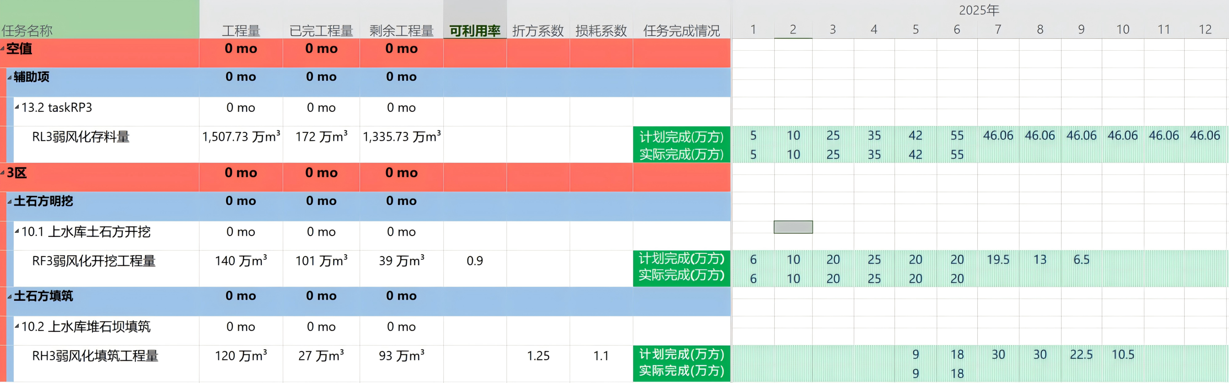Collapse the 土石方填筑 summary row
Image resolution: width=1229 pixels, height=383 pixels.
10,296
